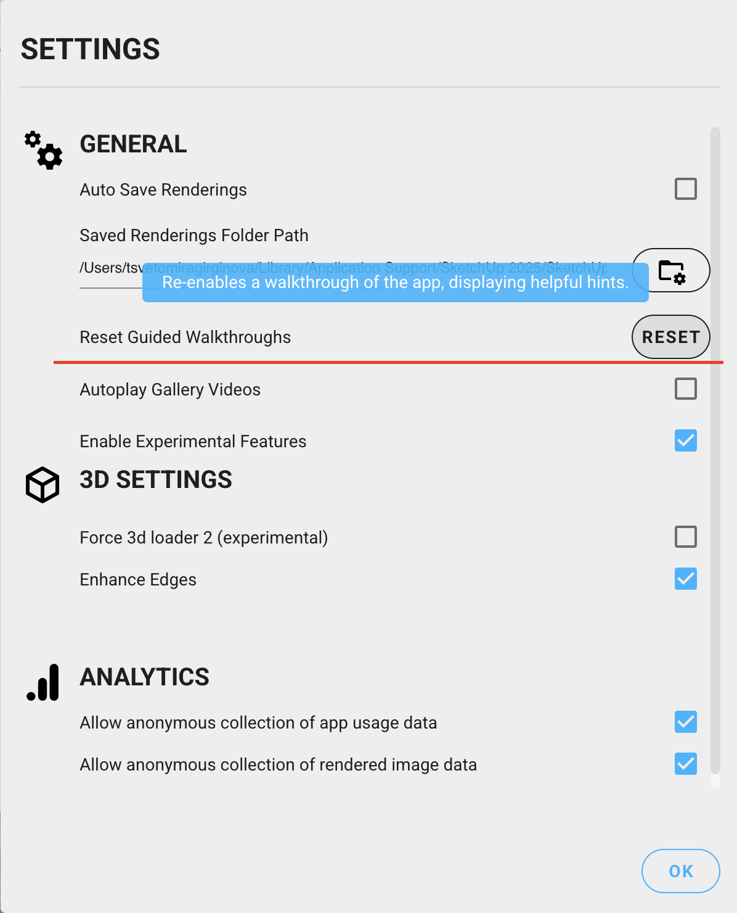Uncheck anonymous app usage data collection
The image size is (737, 913).
686,722
